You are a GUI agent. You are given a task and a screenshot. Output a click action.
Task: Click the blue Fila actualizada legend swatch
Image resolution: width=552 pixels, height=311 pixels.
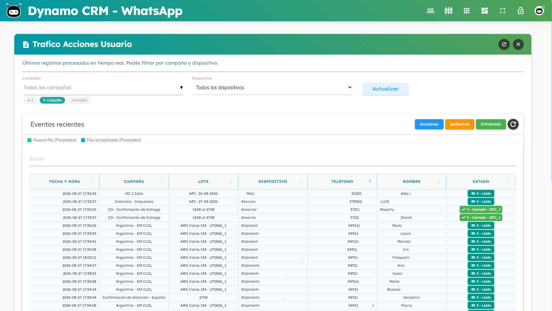pyautogui.click(x=83, y=140)
